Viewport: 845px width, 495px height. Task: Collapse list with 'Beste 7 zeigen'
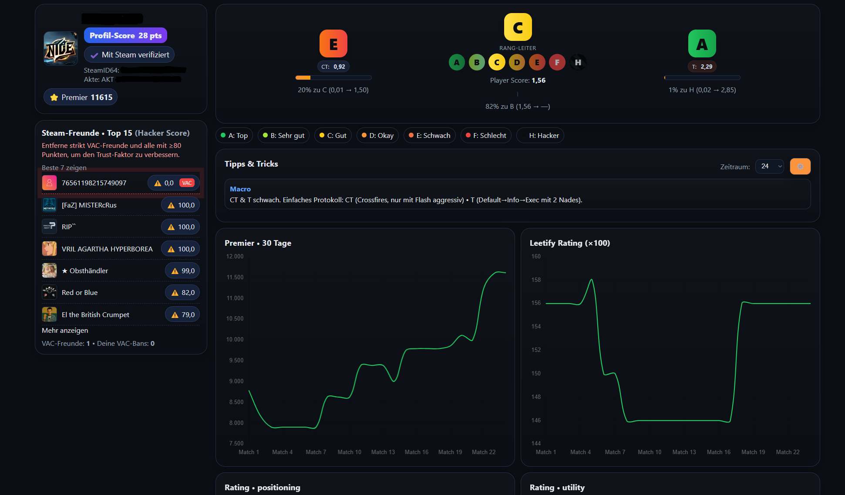click(x=64, y=167)
